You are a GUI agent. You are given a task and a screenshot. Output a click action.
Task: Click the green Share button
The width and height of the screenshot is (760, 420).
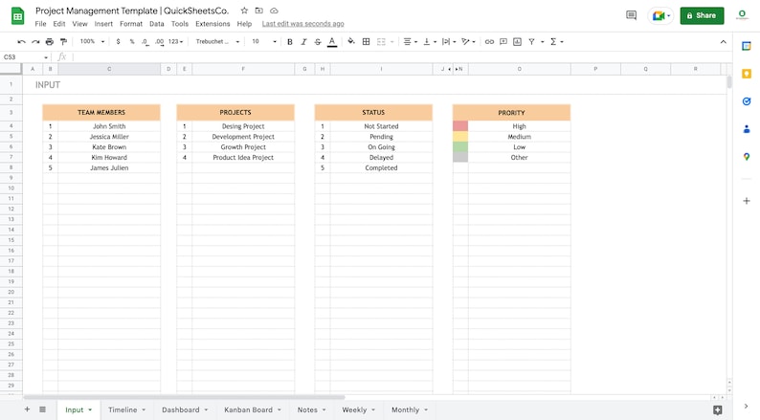702,15
